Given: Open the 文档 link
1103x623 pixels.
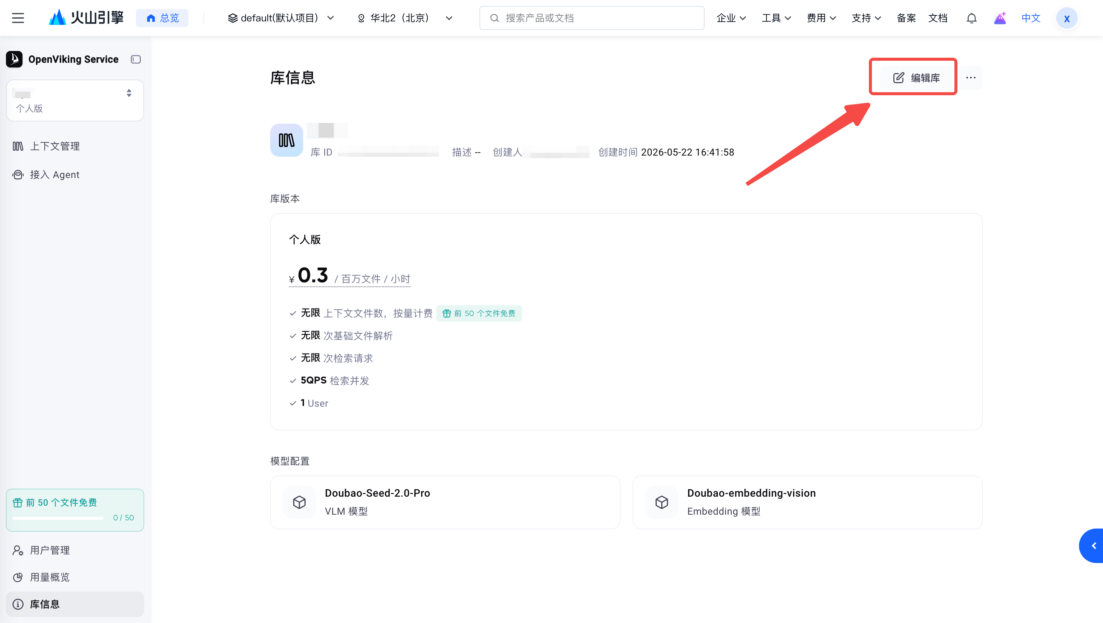Looking at the screenshot, I should [938, 18].
